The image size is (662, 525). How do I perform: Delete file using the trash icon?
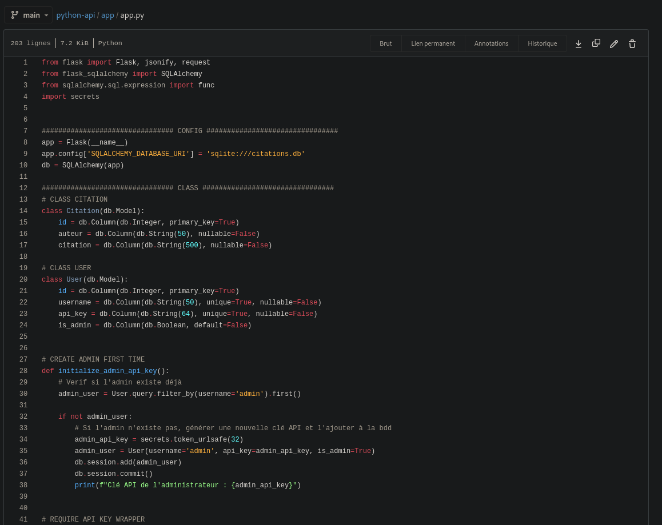tap(632, 43)
